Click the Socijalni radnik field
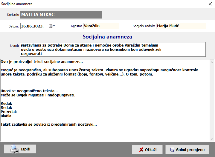 (x=181, y=26)
